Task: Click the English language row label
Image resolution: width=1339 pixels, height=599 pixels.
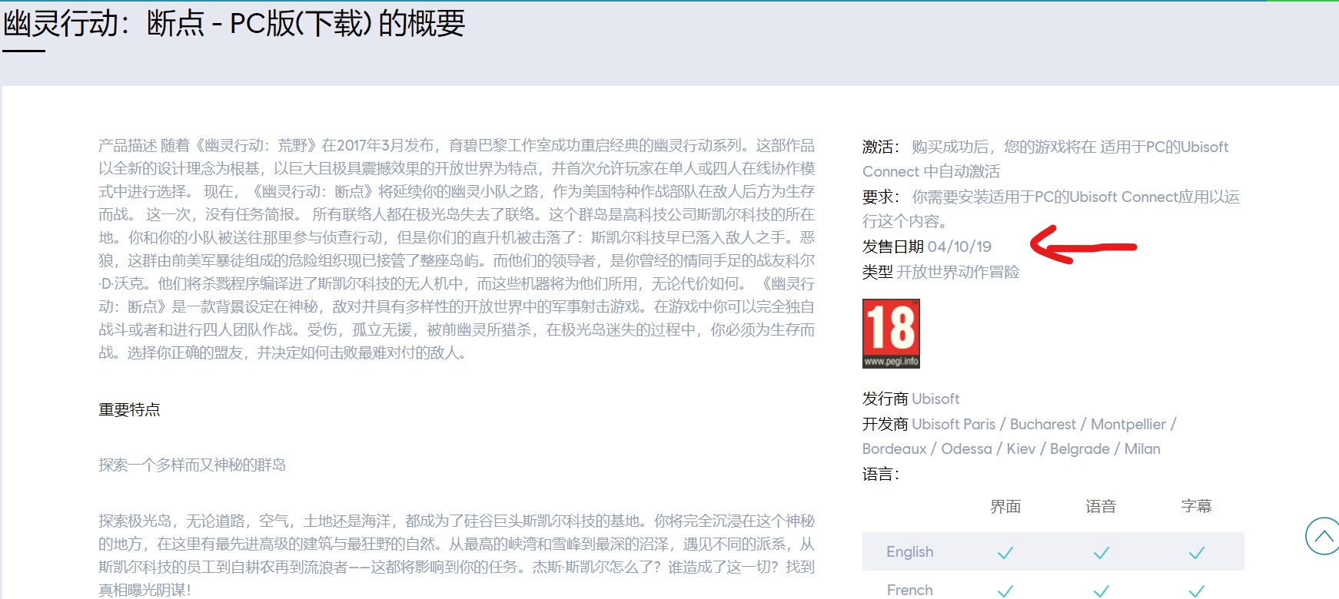Action: click(909, 551)
